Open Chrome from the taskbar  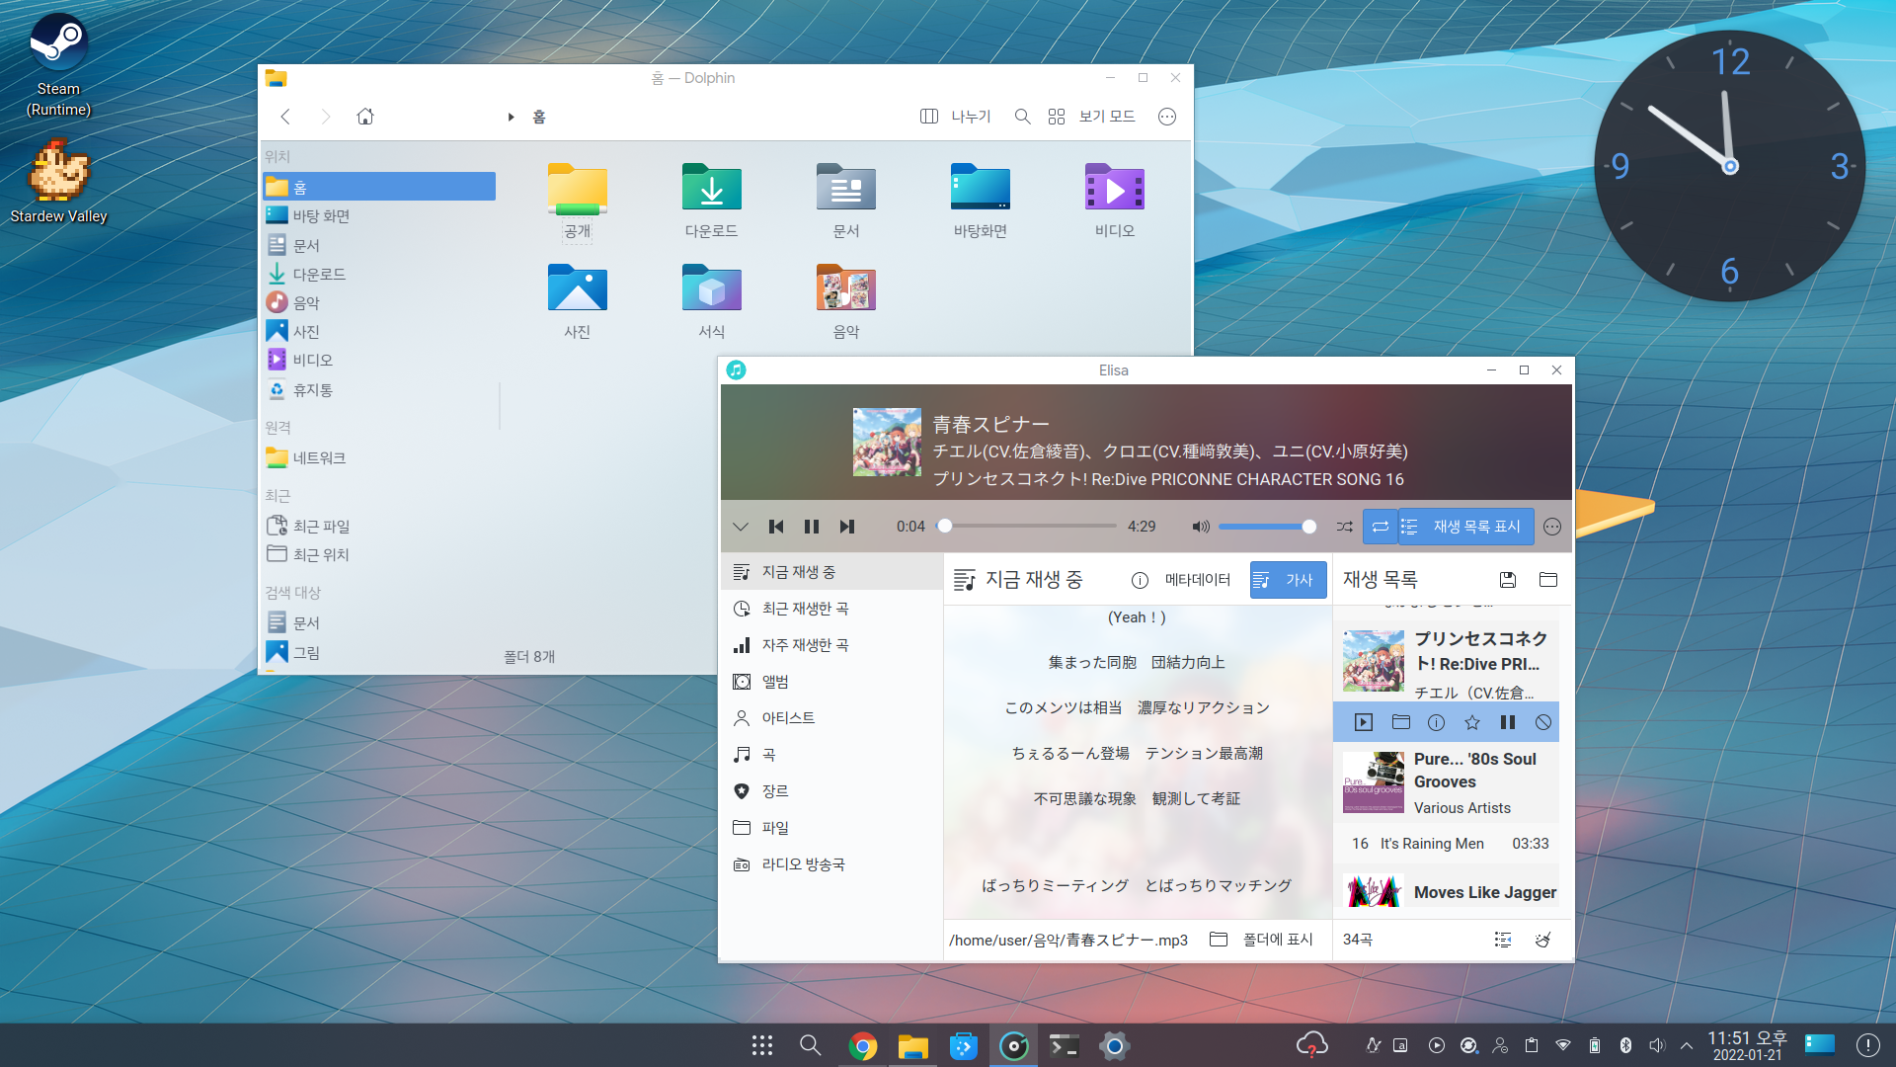862,1045
